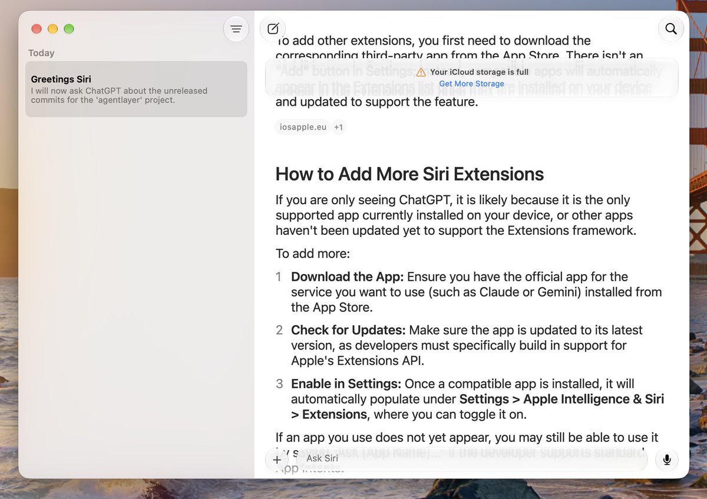The image size is (707, 499).
Task: Click the green full-screen window button
Action: pos(68,29)
